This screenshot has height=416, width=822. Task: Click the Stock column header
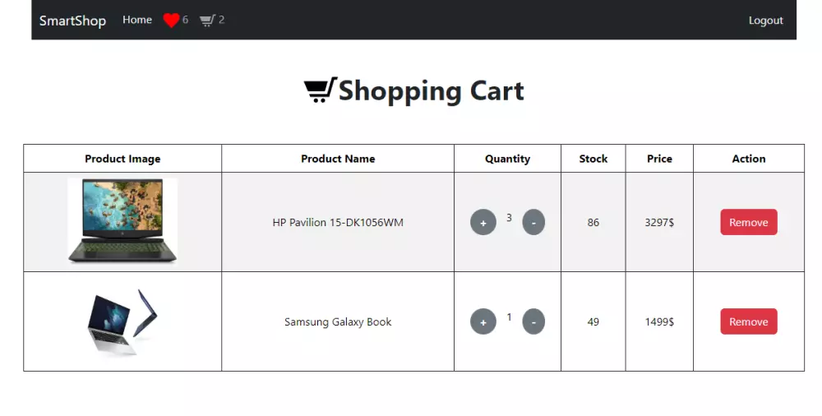(593, 159)
